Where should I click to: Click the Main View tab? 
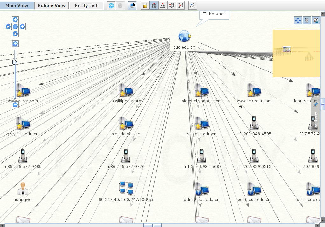point(17,5)
